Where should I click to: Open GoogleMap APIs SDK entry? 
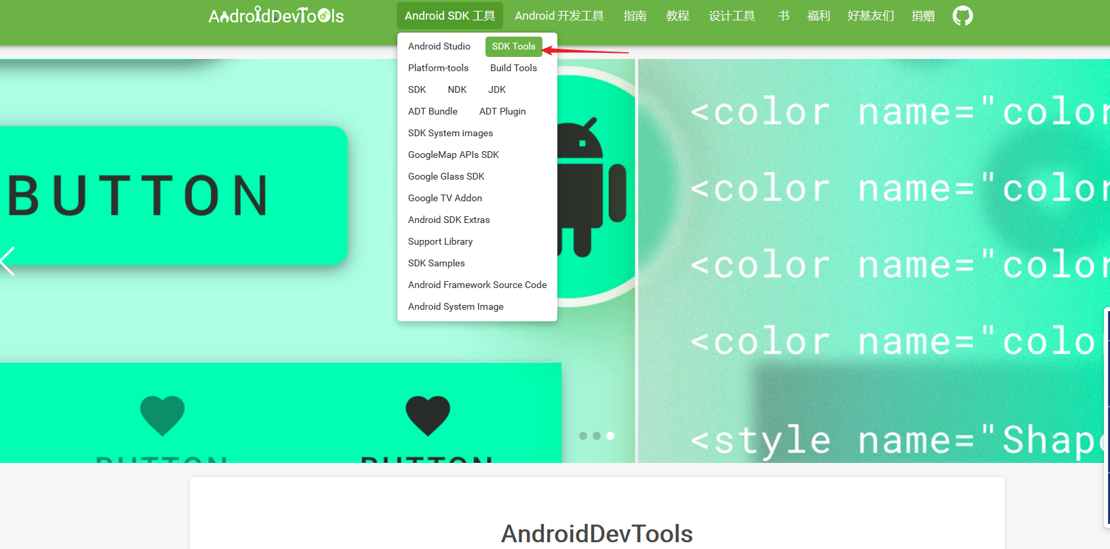coord(454,155)
